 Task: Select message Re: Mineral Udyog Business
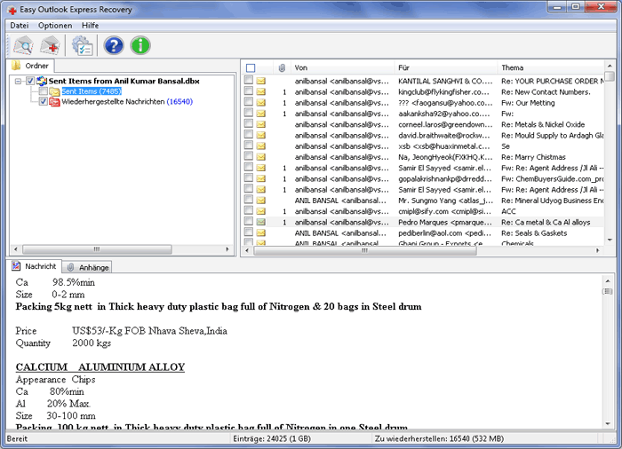553,201
